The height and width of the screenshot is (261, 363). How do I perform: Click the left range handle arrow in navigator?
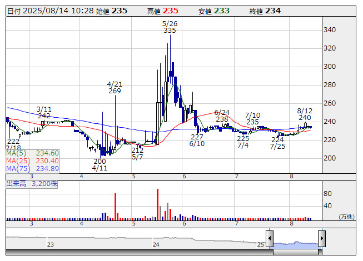point(270,239)
